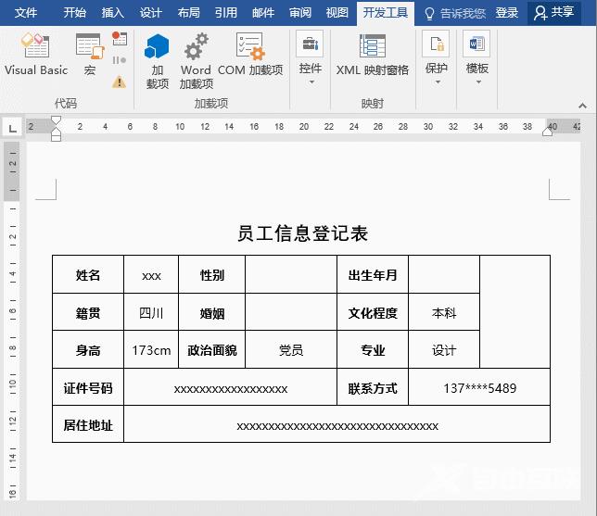Click the macro security warning icon
This screenshot has width=597, height=516.
pyautogui.click(x=119, y=82)
